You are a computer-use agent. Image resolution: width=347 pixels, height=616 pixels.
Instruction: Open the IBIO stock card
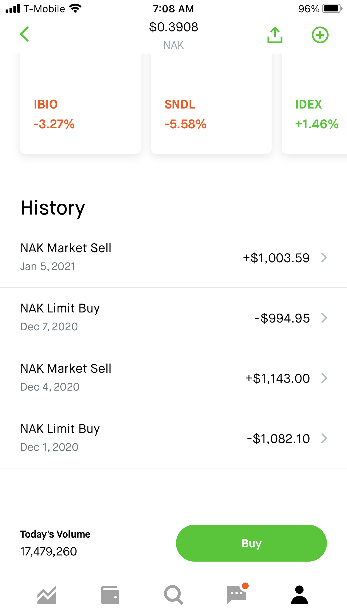click(x=80, y=112)
